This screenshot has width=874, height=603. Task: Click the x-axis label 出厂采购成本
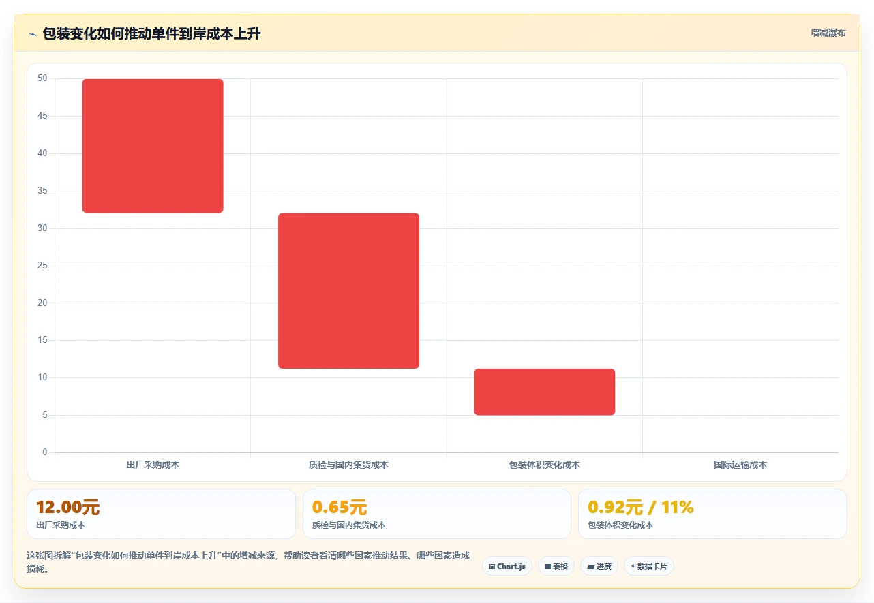tap(153, 465)
